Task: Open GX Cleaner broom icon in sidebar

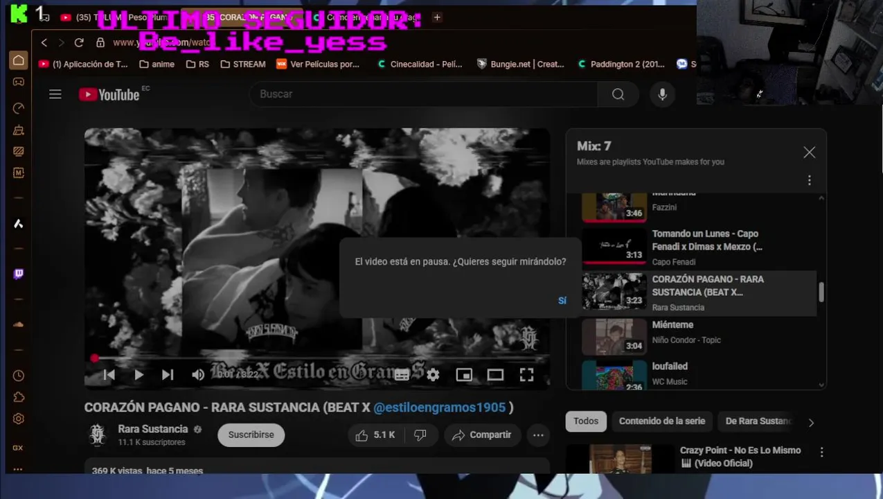Action: [19, 130]
